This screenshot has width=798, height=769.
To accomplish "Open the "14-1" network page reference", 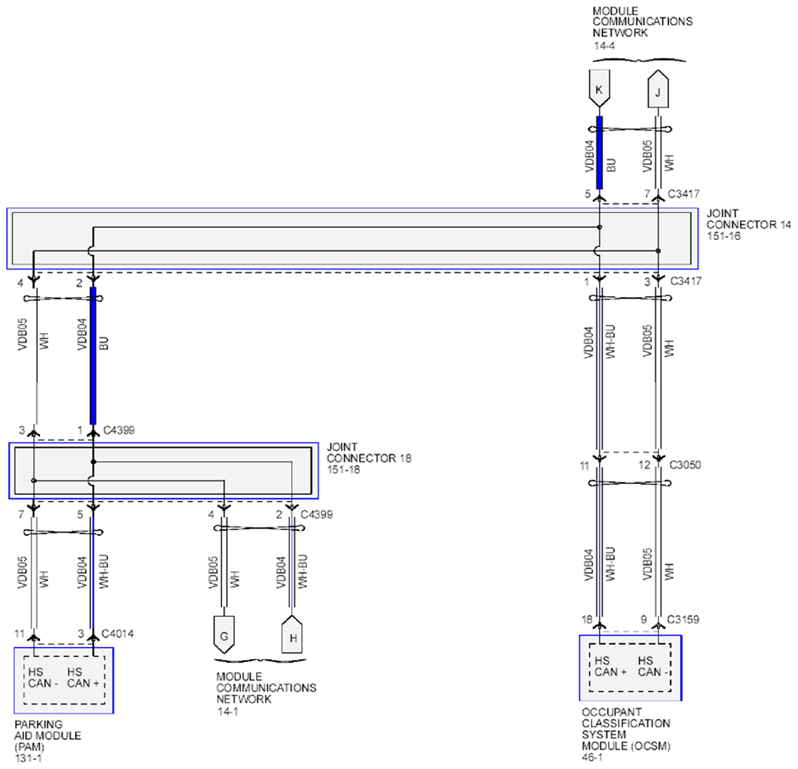I will [x=228, y=711].
